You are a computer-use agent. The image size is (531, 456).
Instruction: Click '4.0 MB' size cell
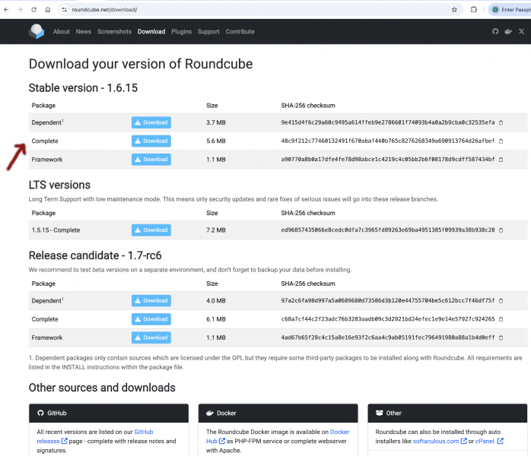216,301
